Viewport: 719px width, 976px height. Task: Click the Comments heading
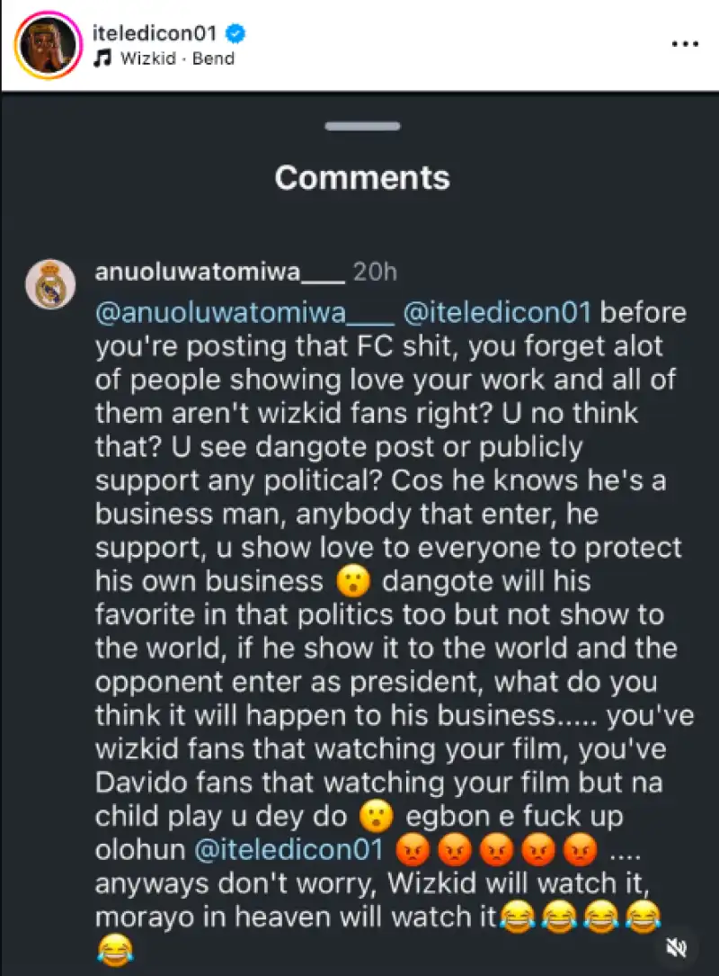[362, 177]
